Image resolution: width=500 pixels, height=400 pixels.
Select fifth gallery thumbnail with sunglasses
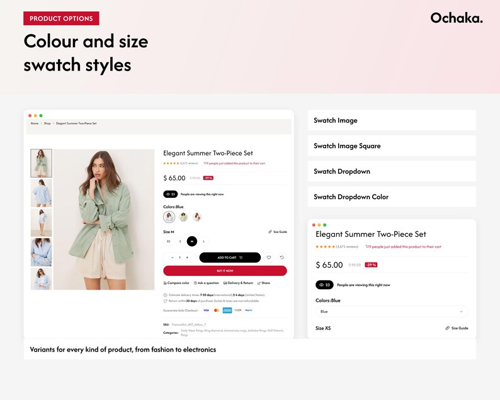[x=41, y=279]
